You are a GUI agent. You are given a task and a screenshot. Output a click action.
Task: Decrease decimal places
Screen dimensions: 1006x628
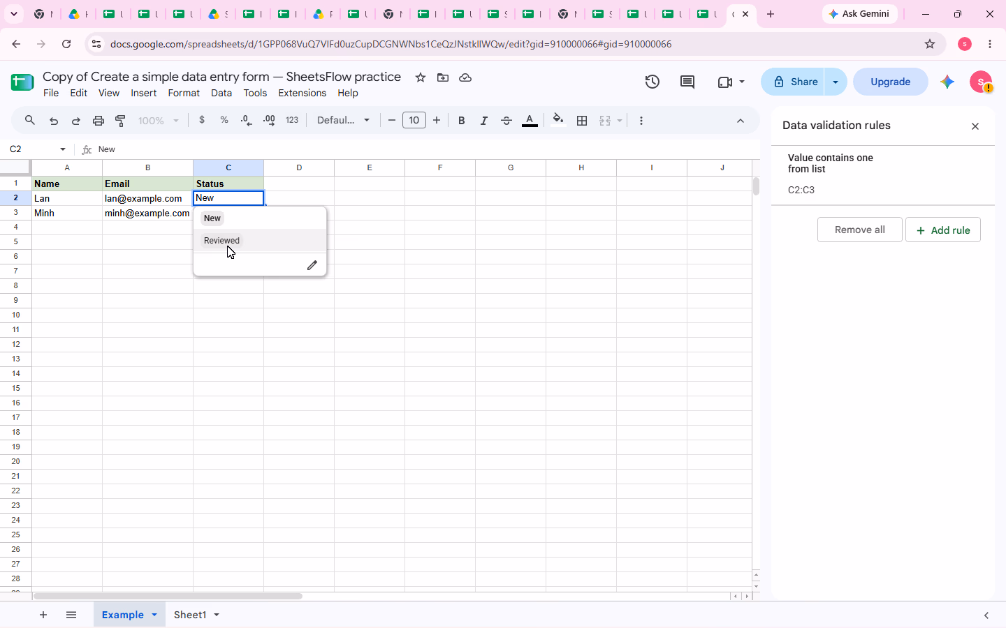tap(247, 120)
